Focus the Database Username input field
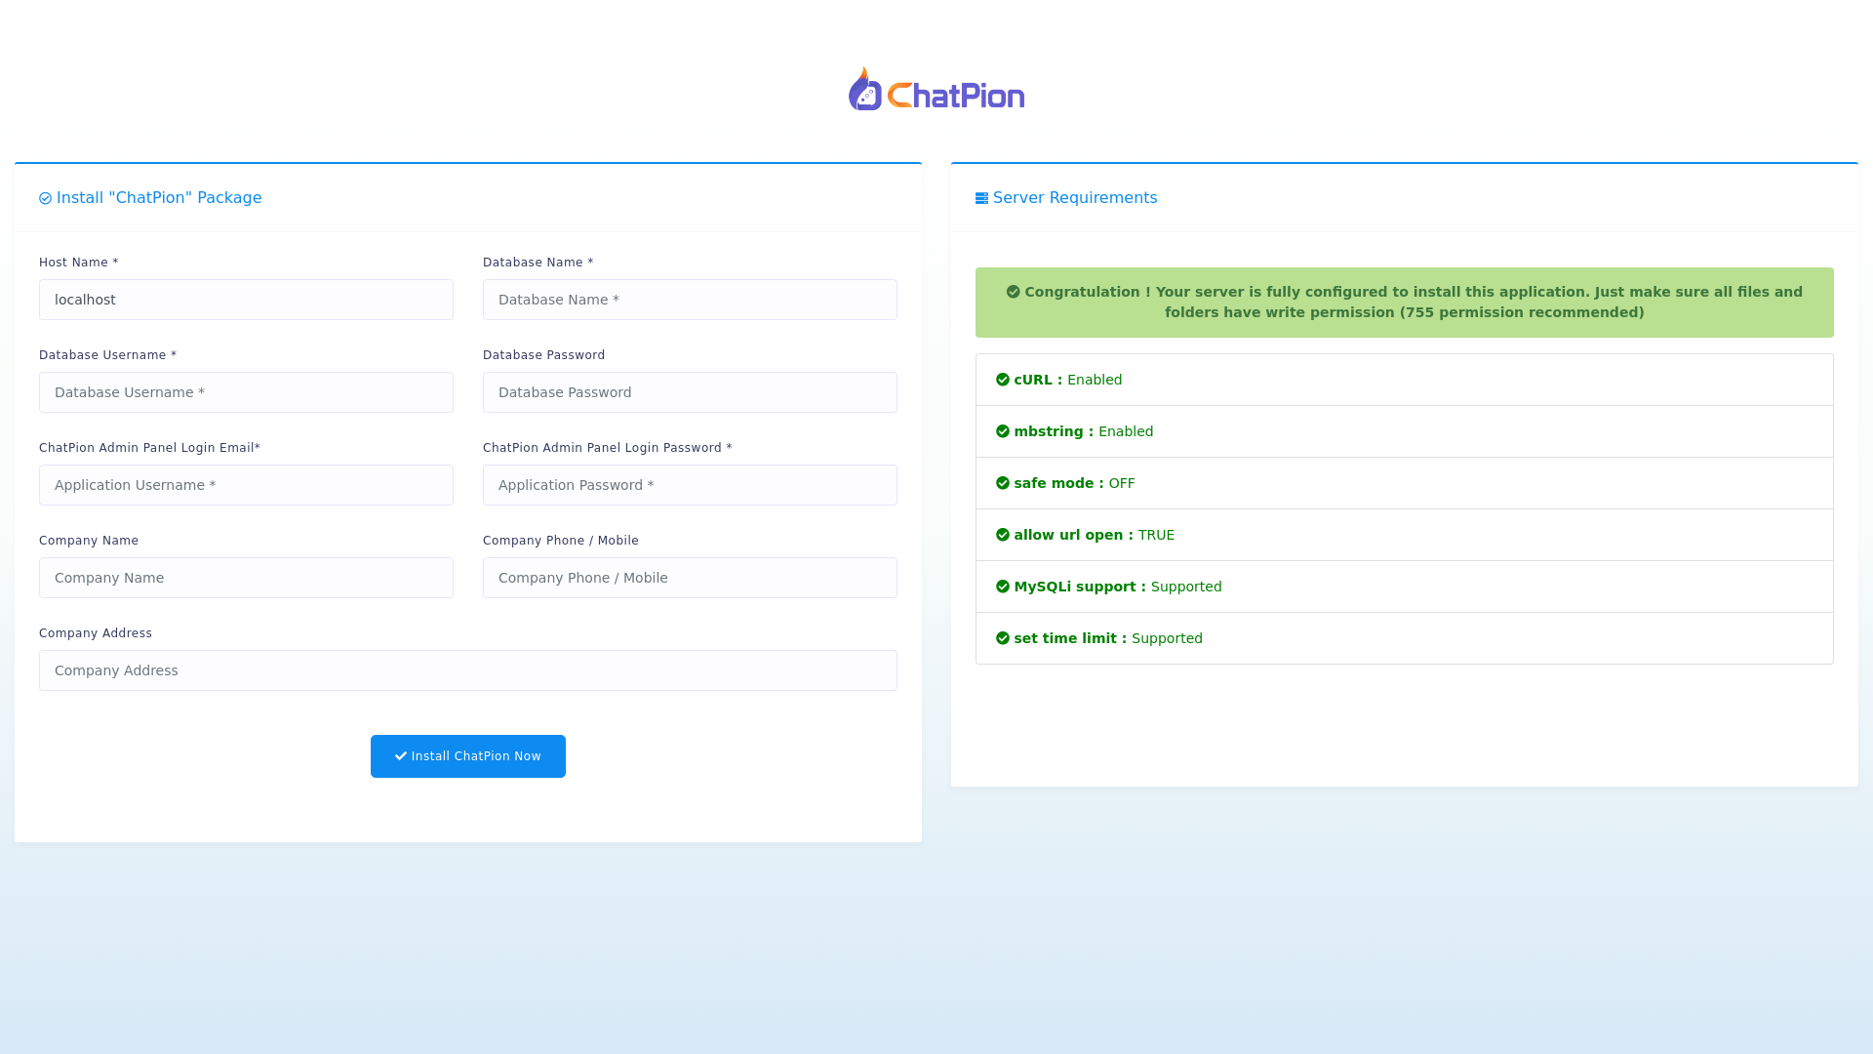Viewport: 1873px width, 1054px height. tap(246, 392)
